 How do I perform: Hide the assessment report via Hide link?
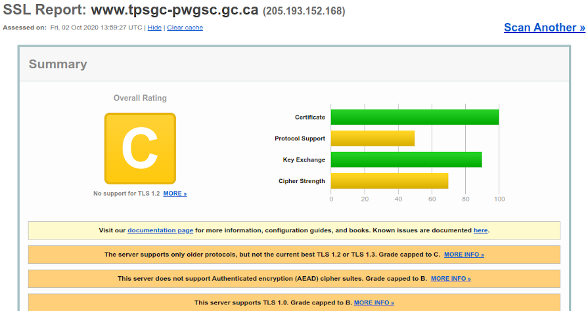pos(154,28)
